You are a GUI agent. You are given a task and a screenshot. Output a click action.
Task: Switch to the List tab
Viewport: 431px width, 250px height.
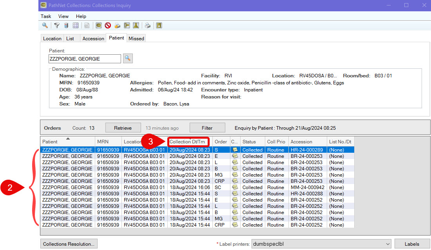[70, 39]
